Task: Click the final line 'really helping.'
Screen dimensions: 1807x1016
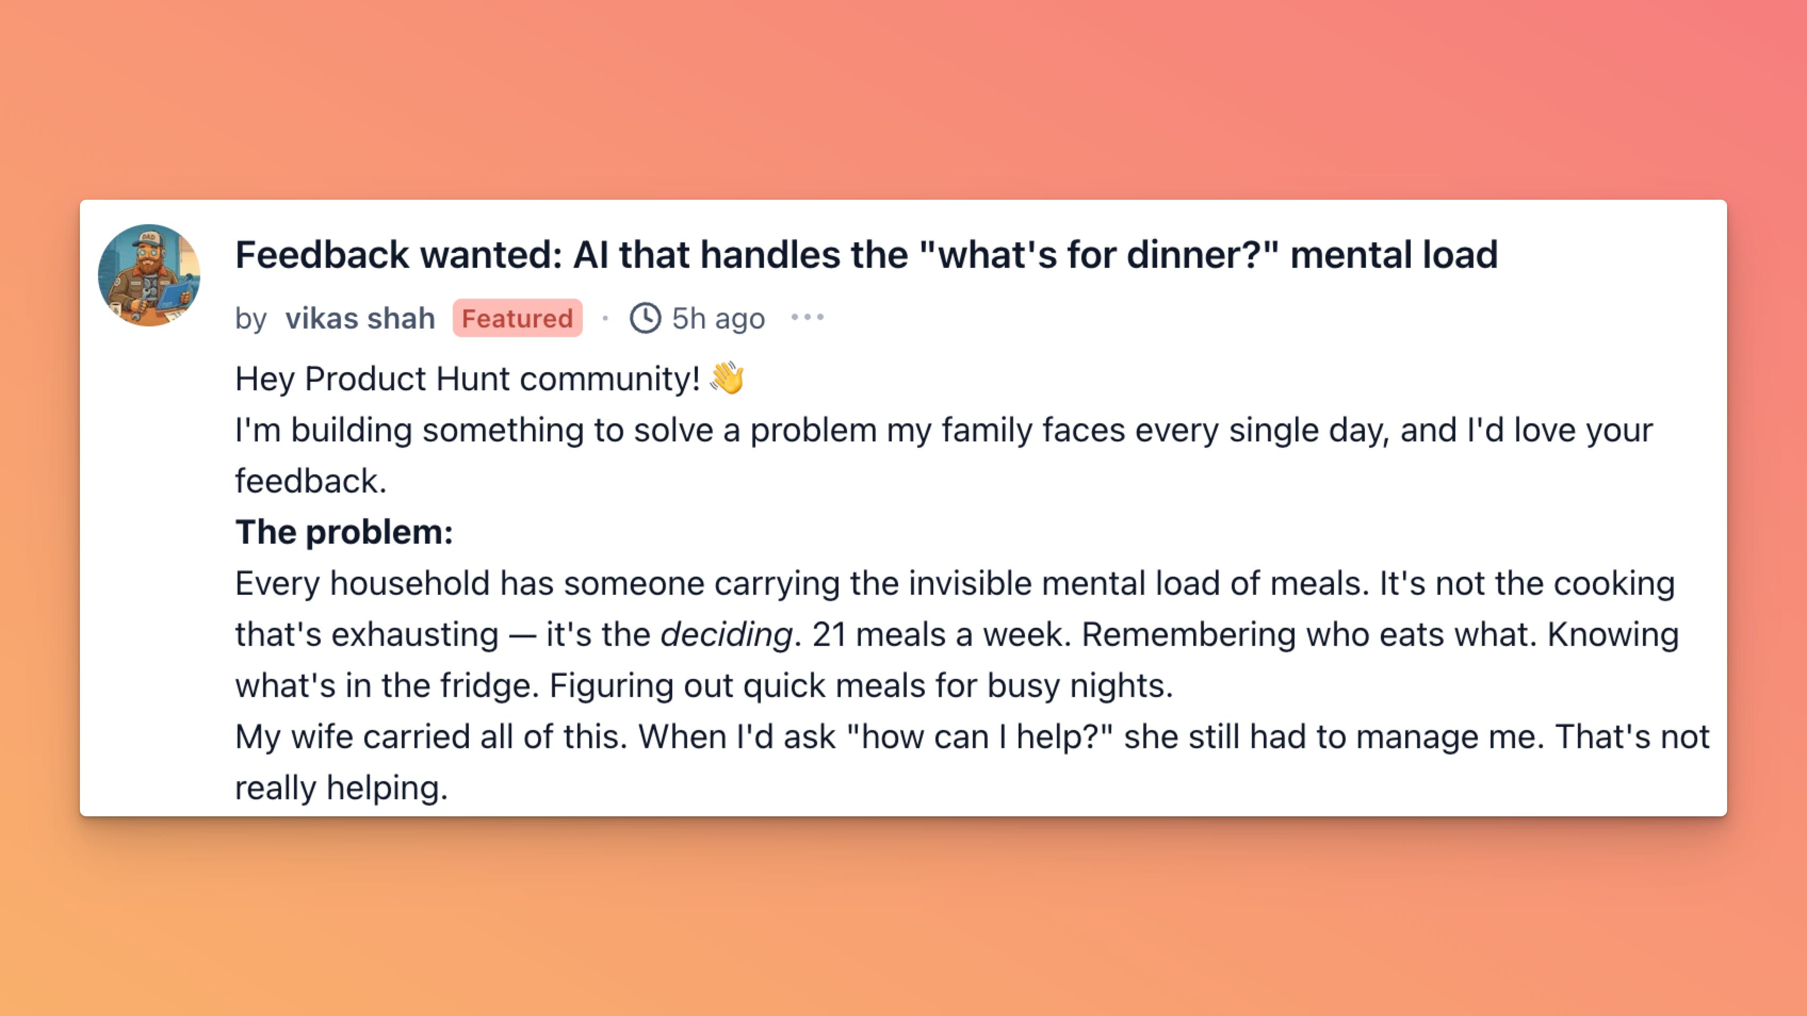Action: [341, 788]
